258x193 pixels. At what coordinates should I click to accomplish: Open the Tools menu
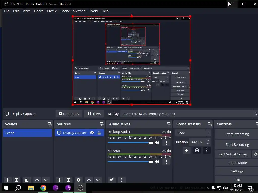(x=93, y=11)
